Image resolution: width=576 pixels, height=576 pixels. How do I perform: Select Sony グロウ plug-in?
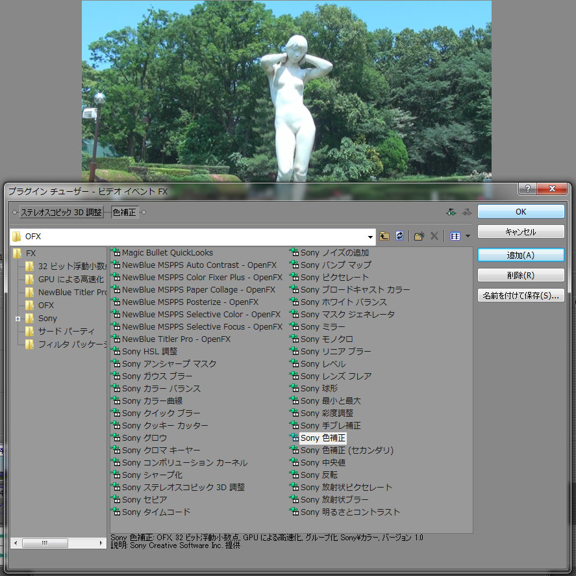click(139, 438)
